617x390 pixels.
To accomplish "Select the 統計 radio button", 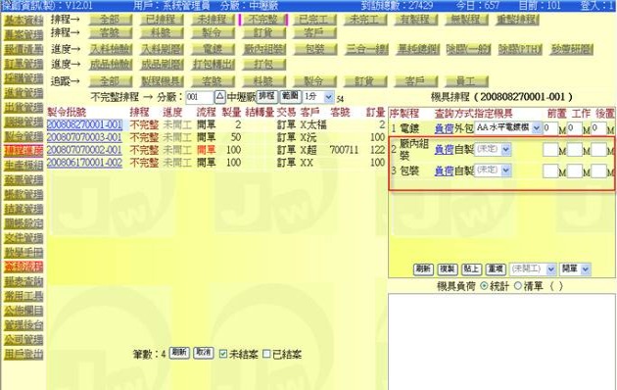I will pyautogui.click(x=485, y=286).
